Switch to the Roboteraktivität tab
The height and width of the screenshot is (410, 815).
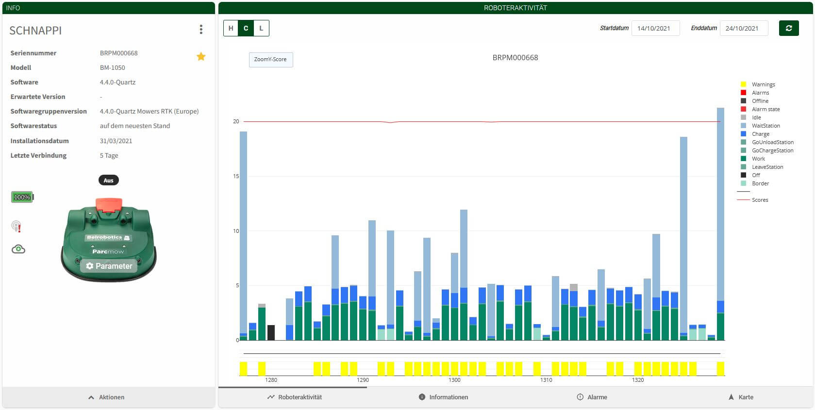(x=294, y=397)
